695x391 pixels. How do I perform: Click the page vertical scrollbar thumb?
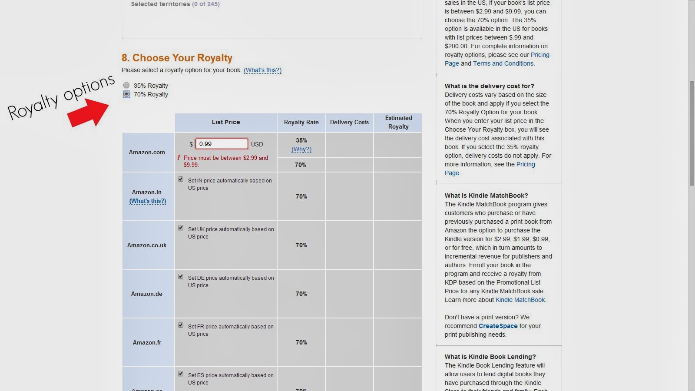point(692,133)
